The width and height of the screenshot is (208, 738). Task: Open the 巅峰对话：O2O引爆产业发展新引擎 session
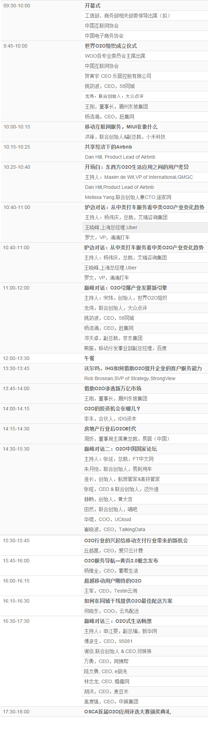coord(125,288)
